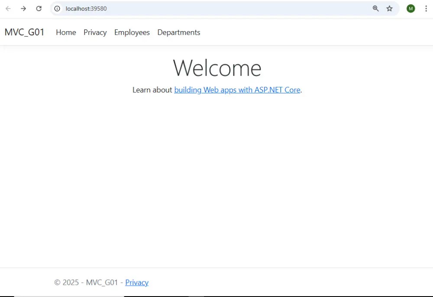The image size is (433, 297).
Task: Click the forward navigation arrow
Action: (23, 8)
